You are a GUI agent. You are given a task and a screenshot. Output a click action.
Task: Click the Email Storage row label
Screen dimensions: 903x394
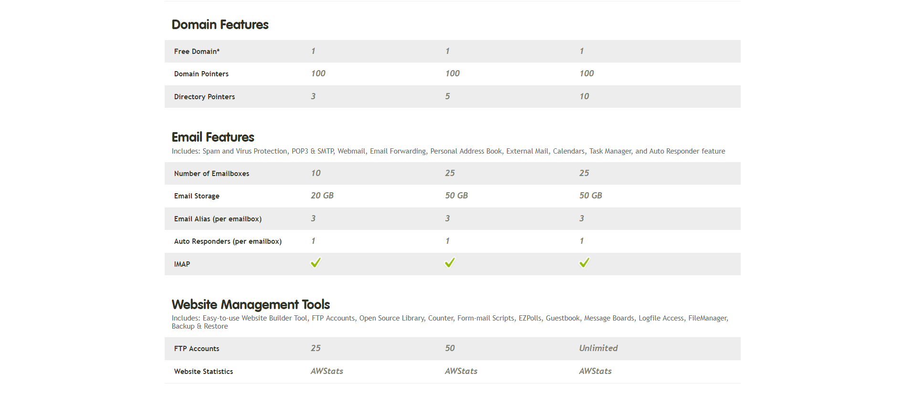[197, 196]
